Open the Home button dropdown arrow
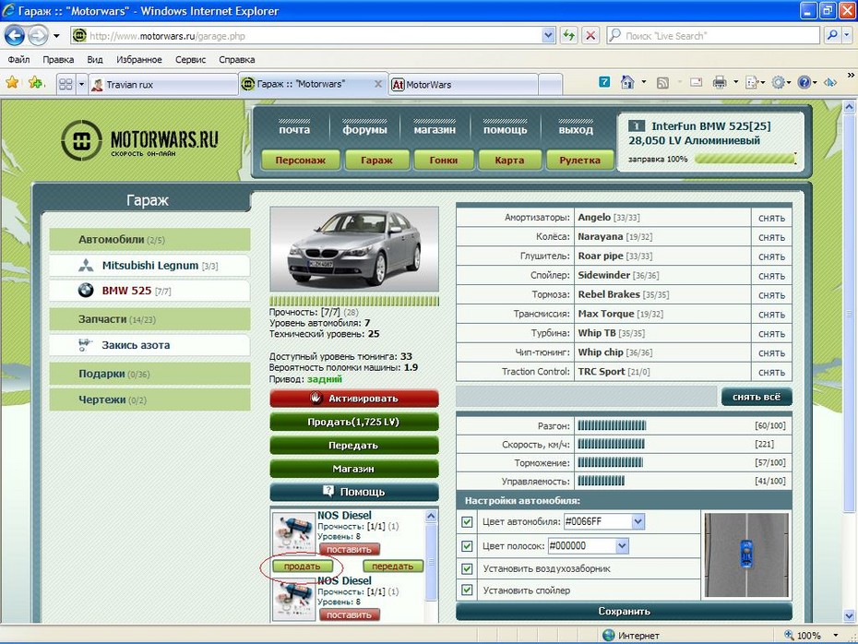The height and width of the screenshot is (644, 858). [x=644, y=83]
